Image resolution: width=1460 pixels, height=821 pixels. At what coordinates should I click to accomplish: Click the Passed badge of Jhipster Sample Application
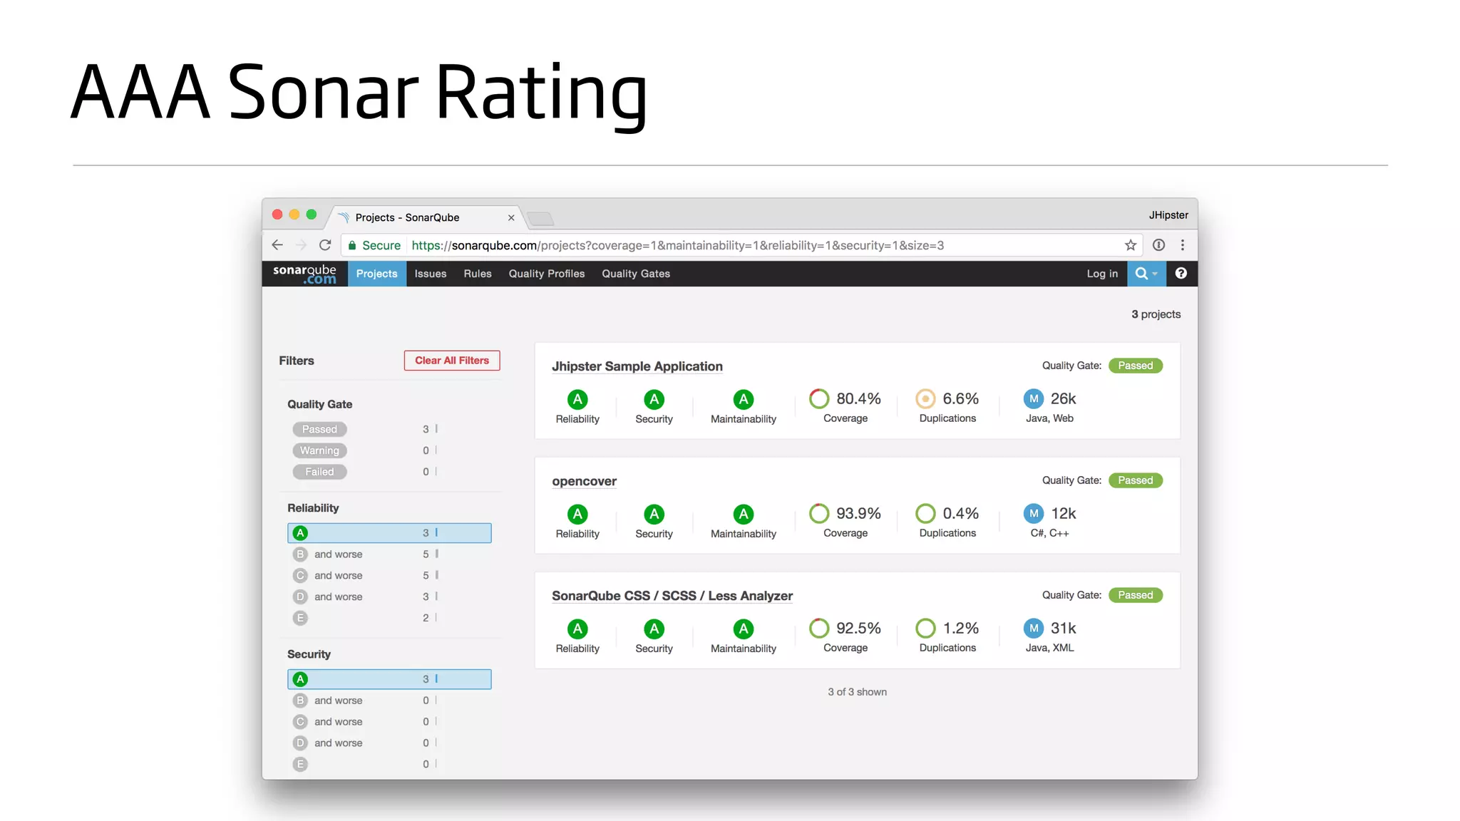click(x=1136, y=366)
